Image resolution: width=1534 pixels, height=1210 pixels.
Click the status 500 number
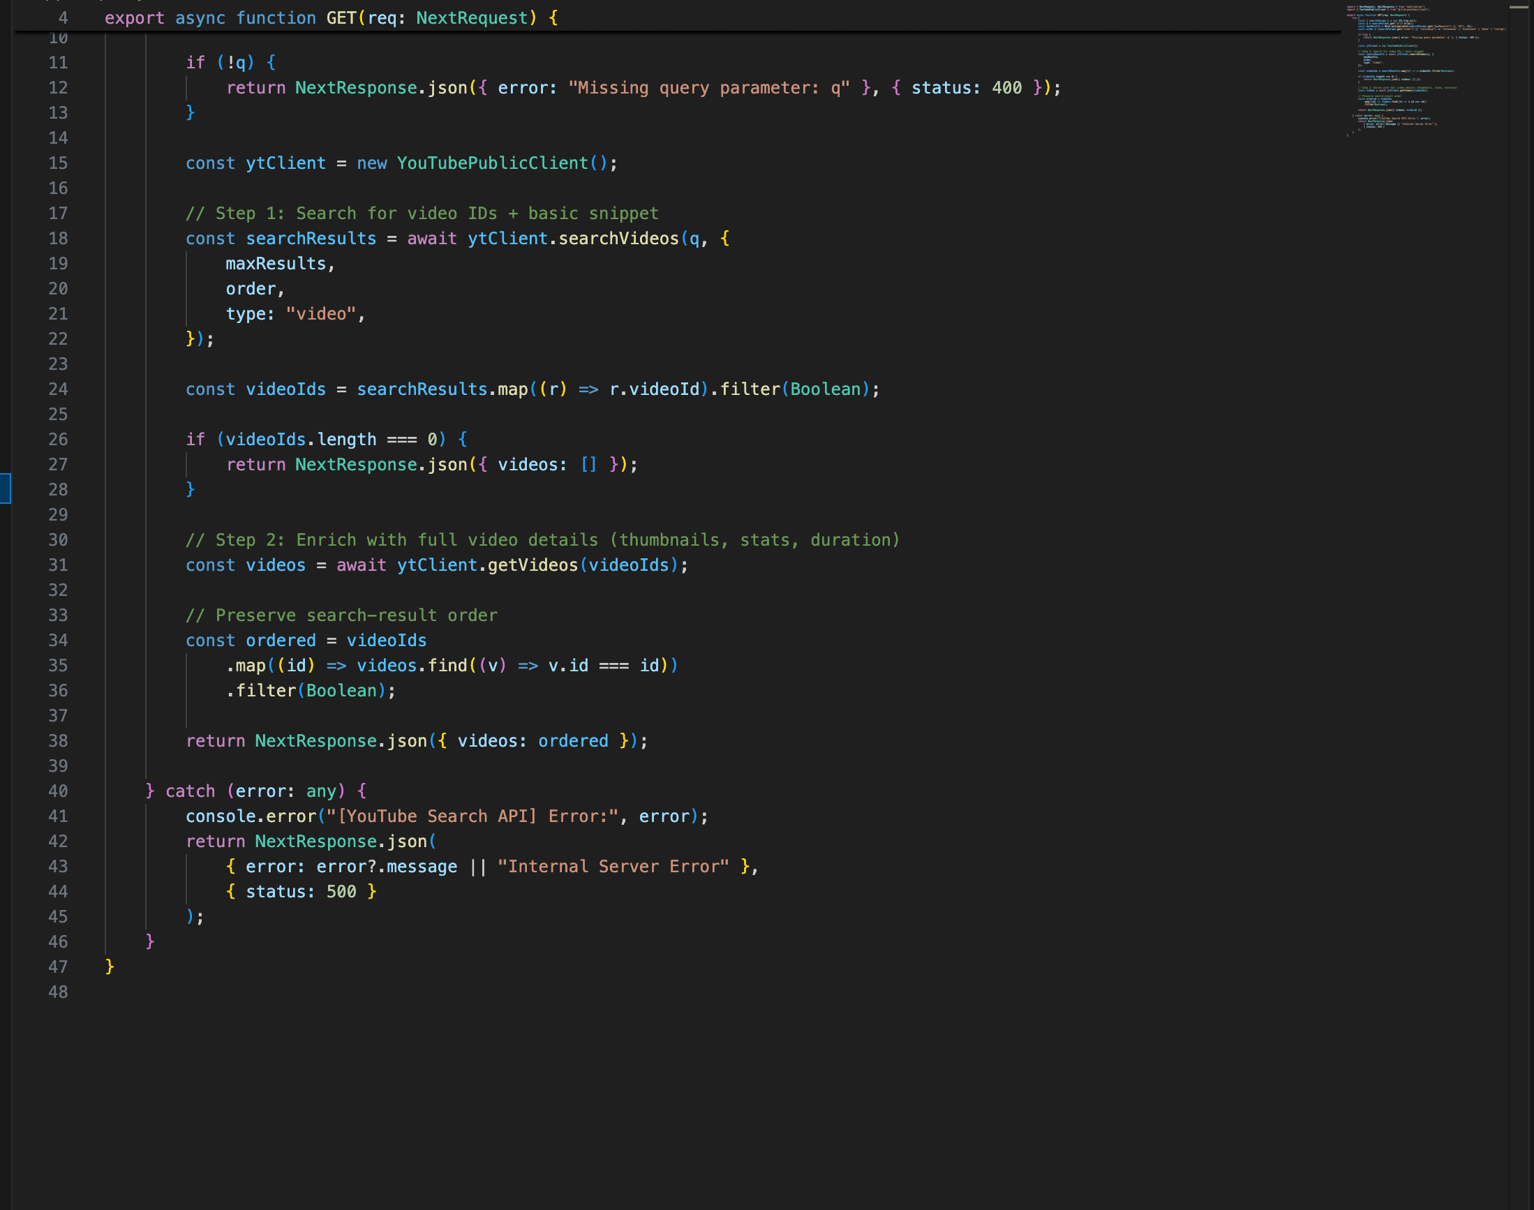(341, 892)
